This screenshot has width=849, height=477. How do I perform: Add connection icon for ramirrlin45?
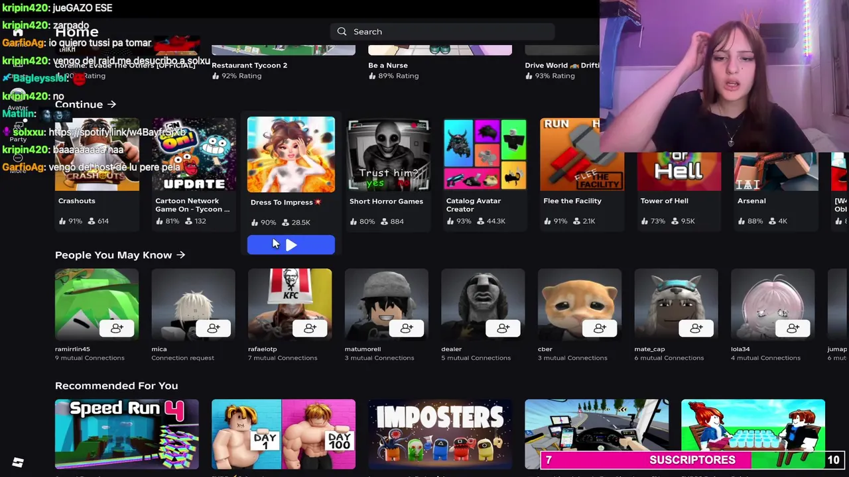pos(117,328)
